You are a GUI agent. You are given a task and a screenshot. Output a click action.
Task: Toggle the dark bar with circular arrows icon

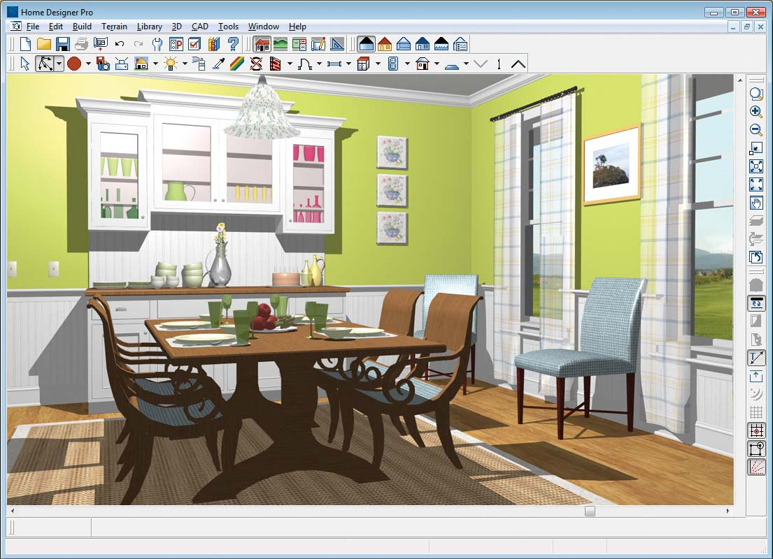pos(756,303)
